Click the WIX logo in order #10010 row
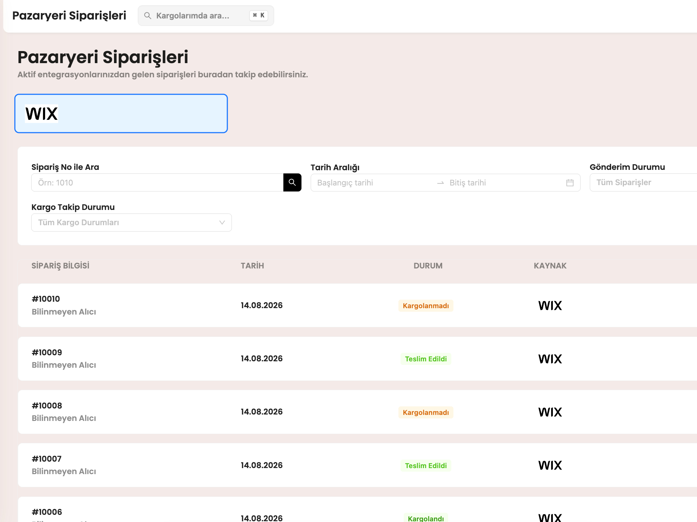This screenshot has height=522, width=697. pyautogui.click(x=550, y=305)
